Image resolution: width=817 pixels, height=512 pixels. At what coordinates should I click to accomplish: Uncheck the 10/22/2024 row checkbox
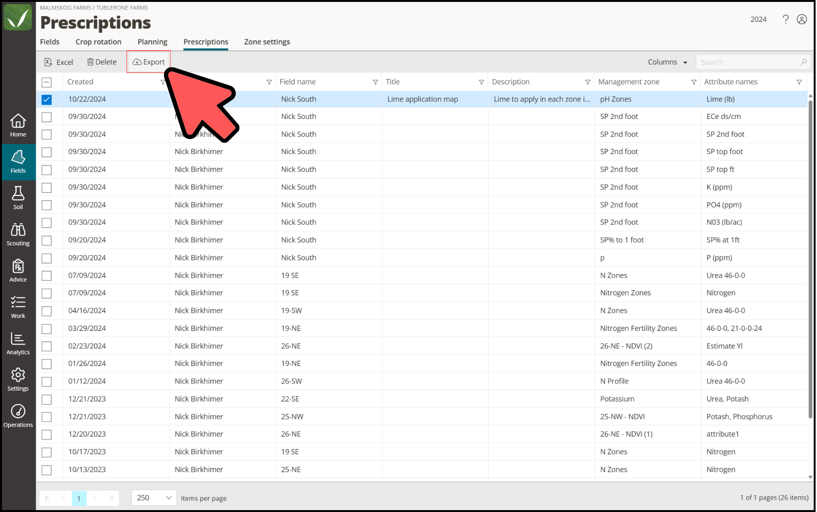[46, 100]
